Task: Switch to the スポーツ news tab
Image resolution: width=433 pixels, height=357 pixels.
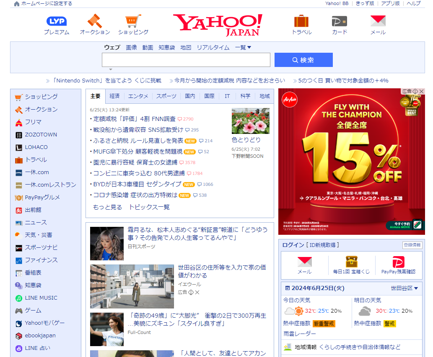Action: tap(166, 96)
